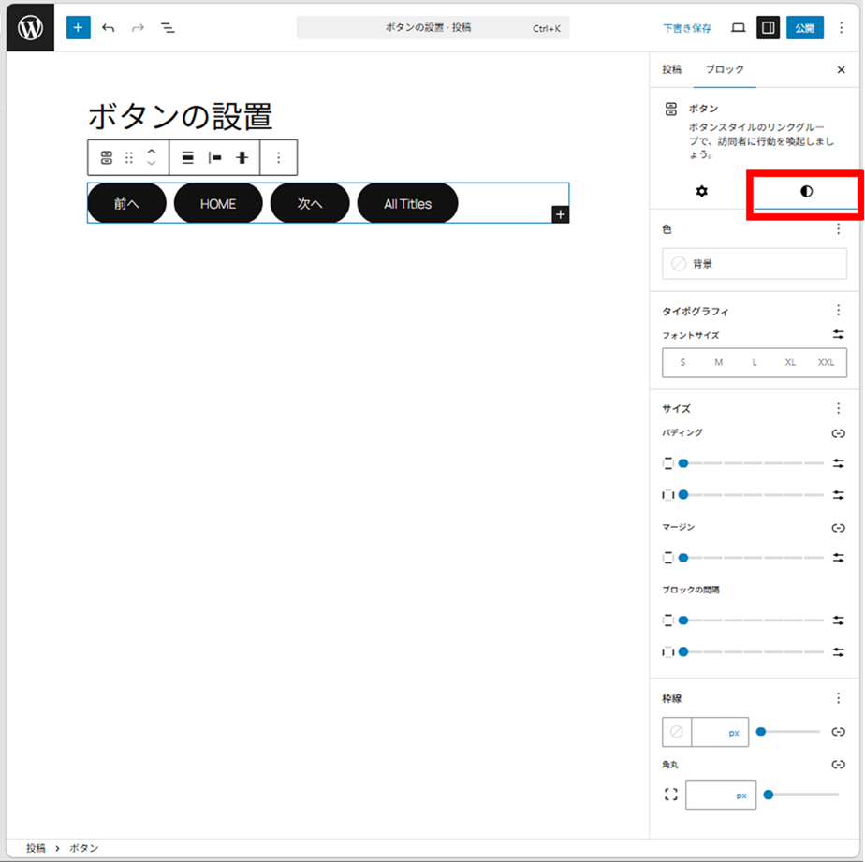Toggle linked corners for 角丸

pos(838,765)
